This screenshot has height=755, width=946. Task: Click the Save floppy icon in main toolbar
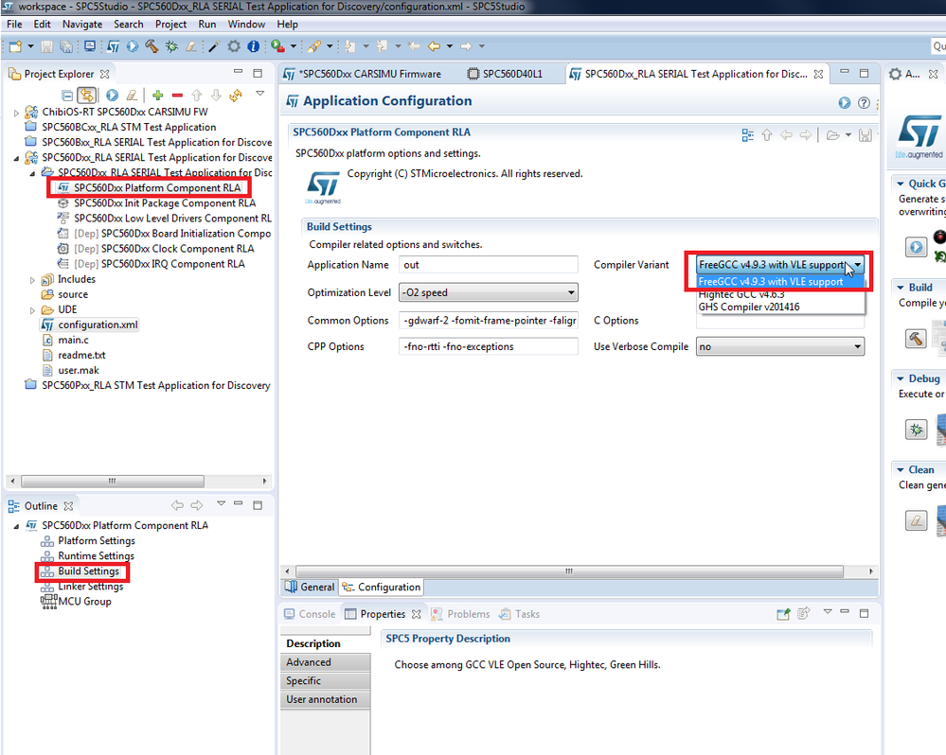(46, 46)
